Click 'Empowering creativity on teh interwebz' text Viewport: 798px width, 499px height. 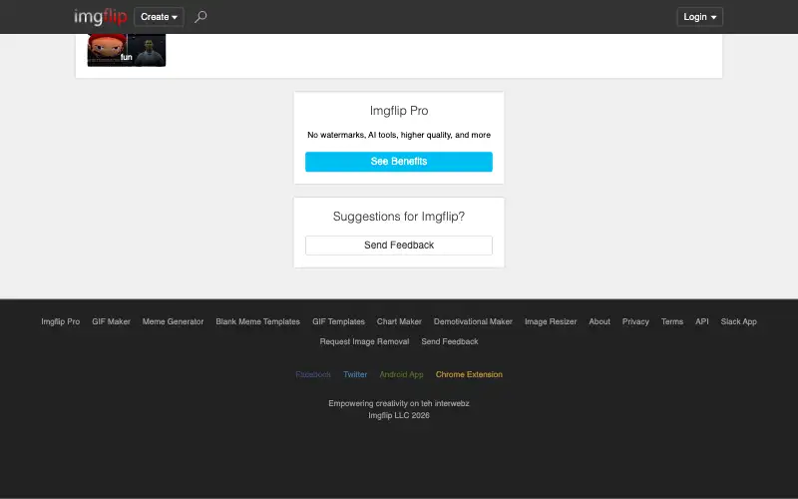pos(399,404)
